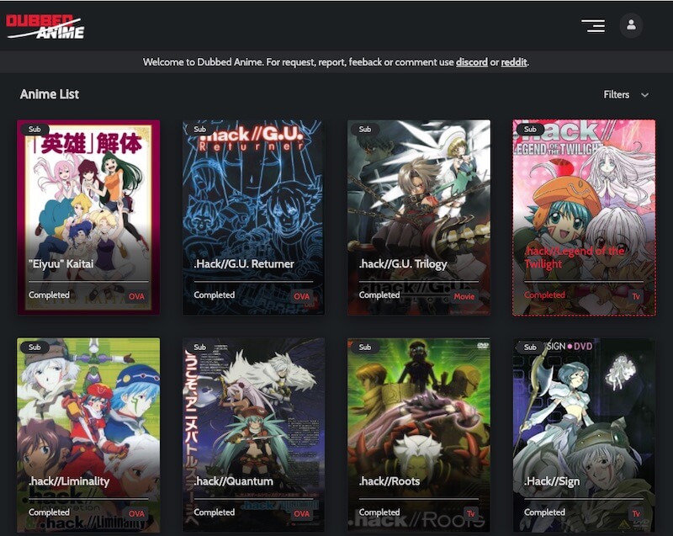Follow the reddit link in the banner

click(x=514, y=62)
